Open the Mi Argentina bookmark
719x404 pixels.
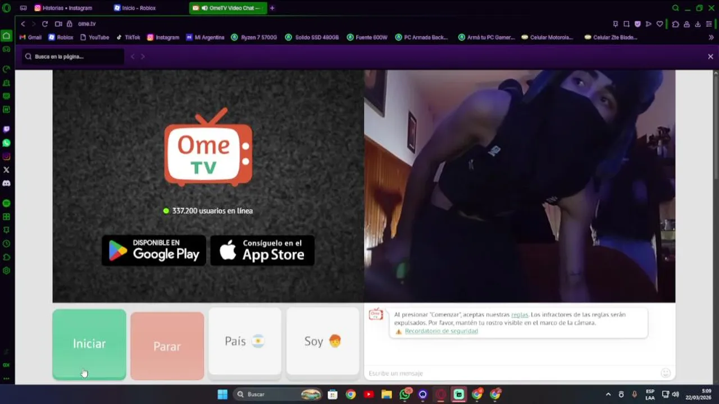click(205, 37)
